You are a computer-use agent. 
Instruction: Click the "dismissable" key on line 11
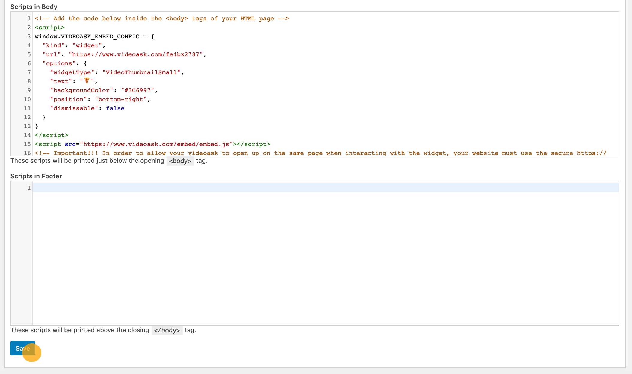74,108
